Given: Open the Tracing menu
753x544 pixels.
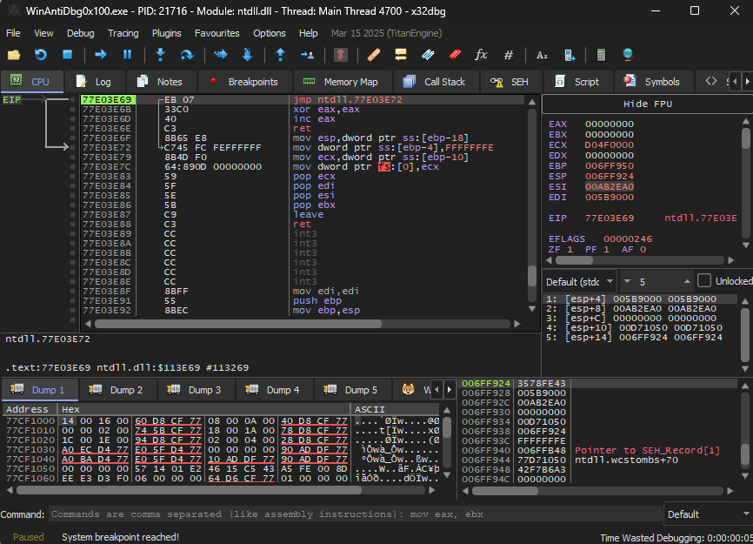Looking at the screenshot, I should (123, 33).
